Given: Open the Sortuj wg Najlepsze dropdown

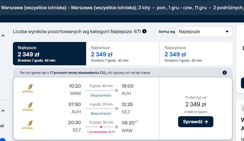Looking at the screenshot, I should pos(204,32).
